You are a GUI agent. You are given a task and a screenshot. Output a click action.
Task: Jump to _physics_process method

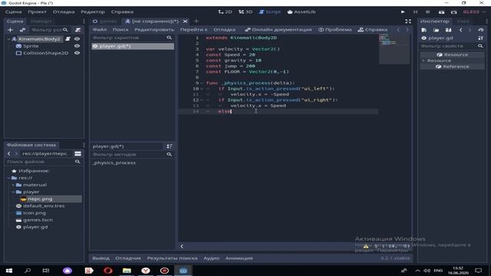tap(114, 163)
